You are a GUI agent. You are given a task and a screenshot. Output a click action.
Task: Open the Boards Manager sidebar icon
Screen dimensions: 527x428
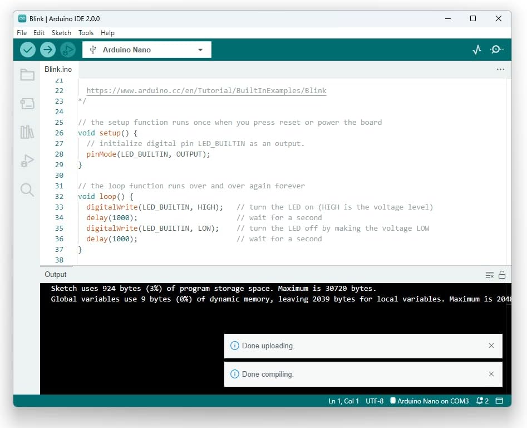(27, 104)
